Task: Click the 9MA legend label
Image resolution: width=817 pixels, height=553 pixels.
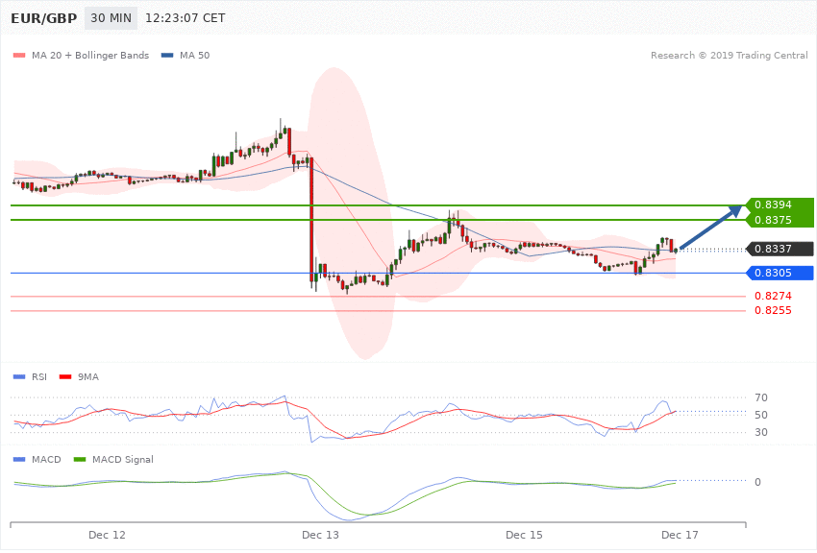Action: click(88, 376)
